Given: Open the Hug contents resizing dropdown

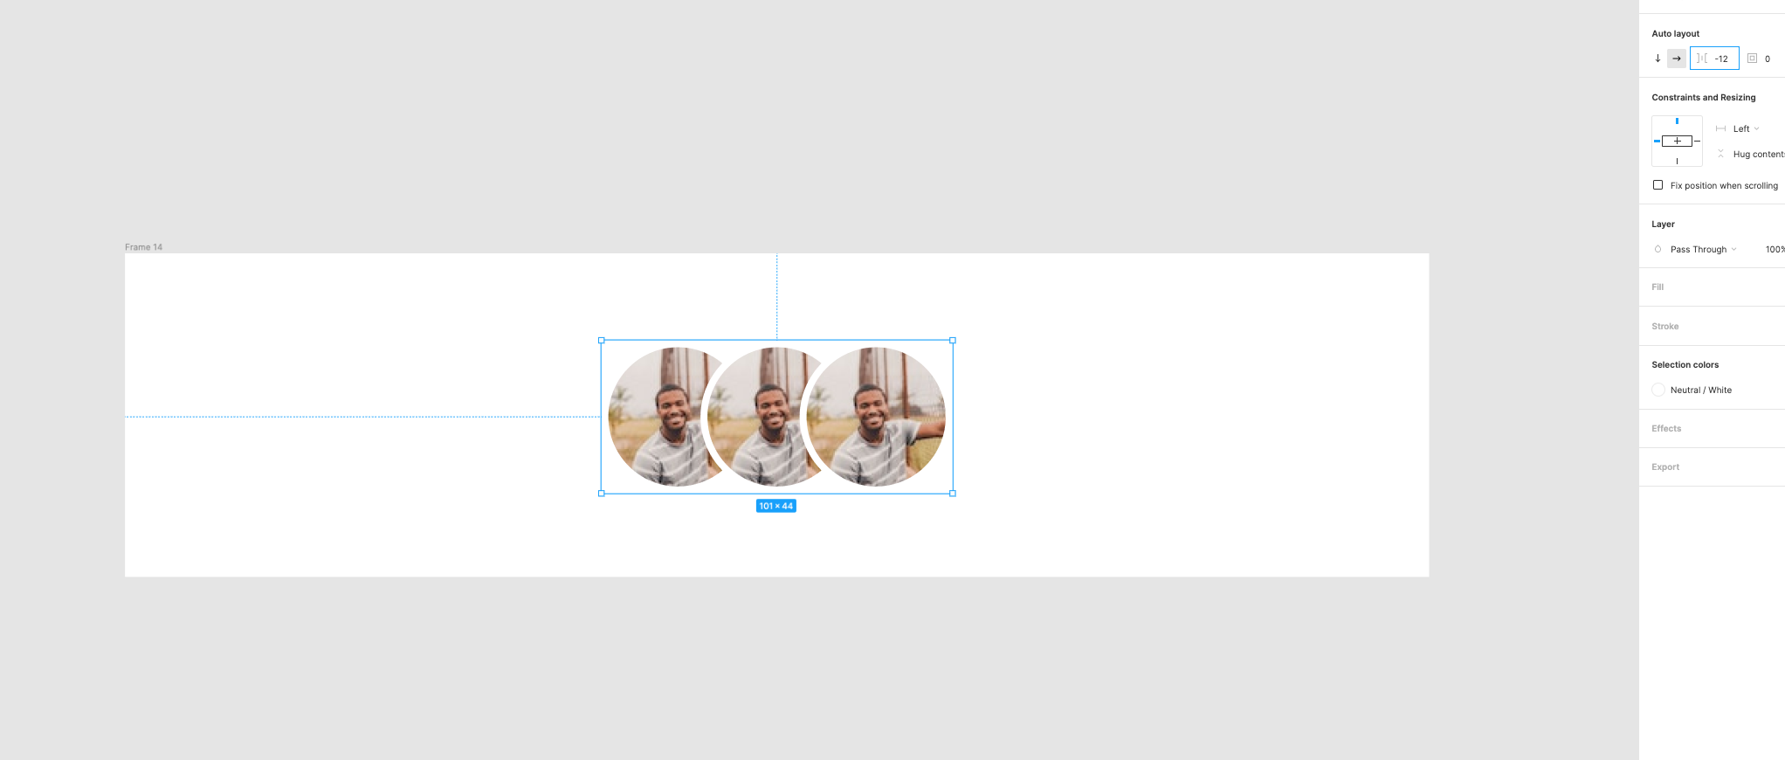Looking at the screenshot, I should pyautogui.click(x=1758, y=154).
